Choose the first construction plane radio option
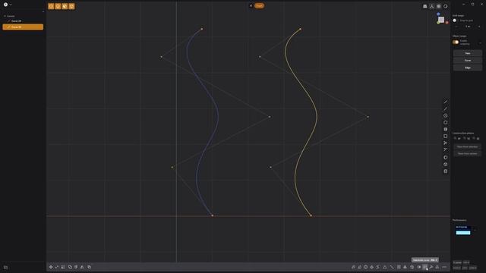 click(457, 138)
